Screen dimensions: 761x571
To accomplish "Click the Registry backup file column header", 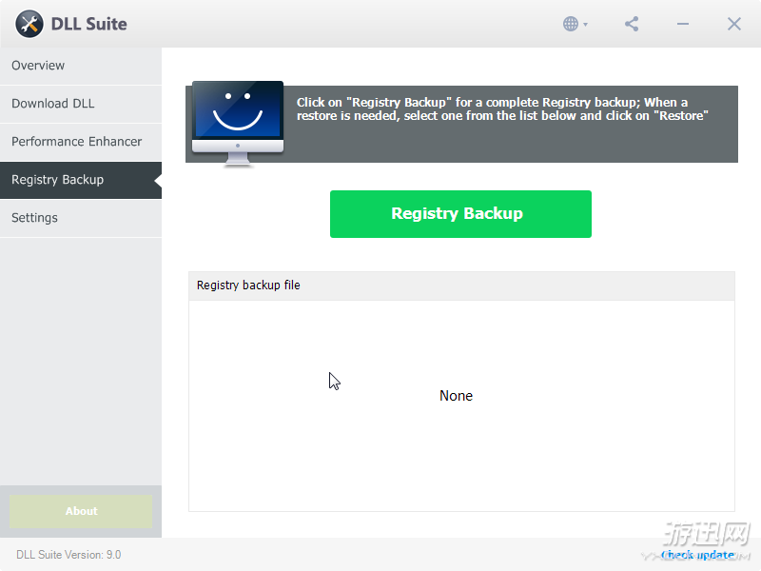I will coord(461,285).
